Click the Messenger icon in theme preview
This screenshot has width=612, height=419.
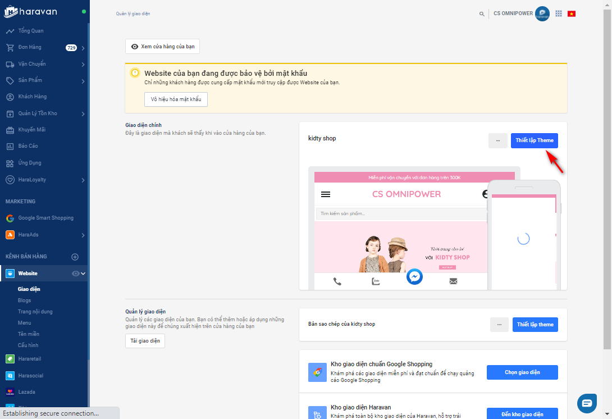tap(414, 277)
